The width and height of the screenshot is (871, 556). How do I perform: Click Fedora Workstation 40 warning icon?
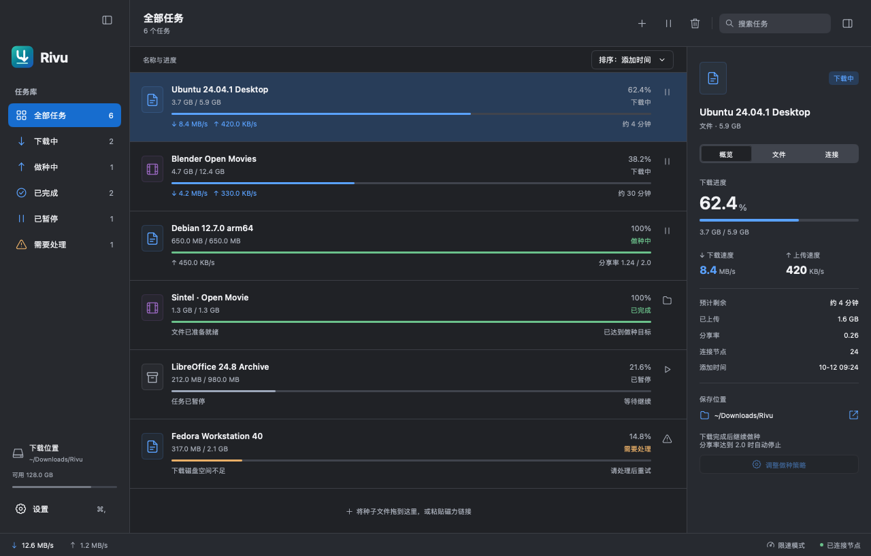click(x=667, y=439)
